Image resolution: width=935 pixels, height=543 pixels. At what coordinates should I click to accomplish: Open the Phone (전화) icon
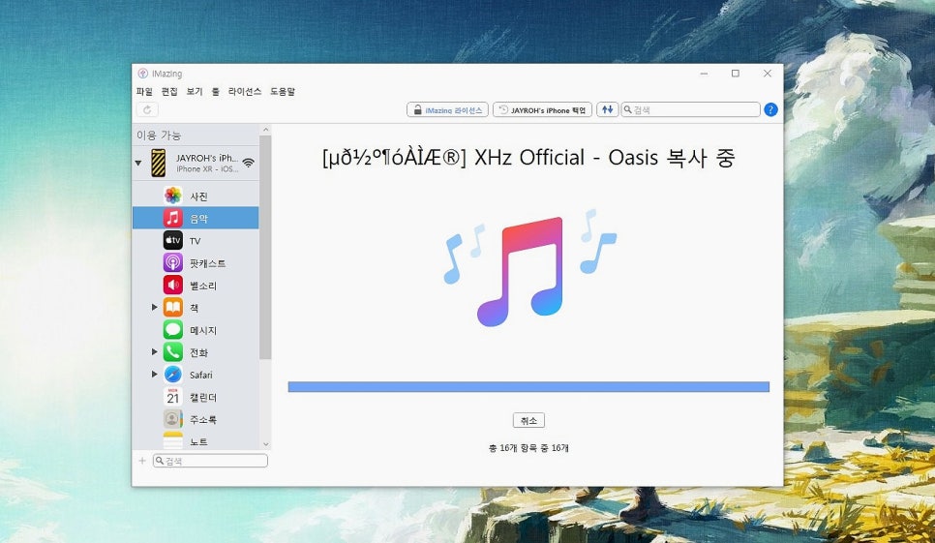click(173, 352)
